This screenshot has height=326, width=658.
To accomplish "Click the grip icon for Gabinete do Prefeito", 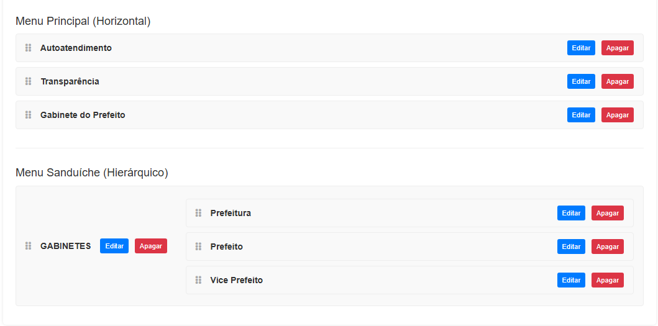I will (28, 115).
